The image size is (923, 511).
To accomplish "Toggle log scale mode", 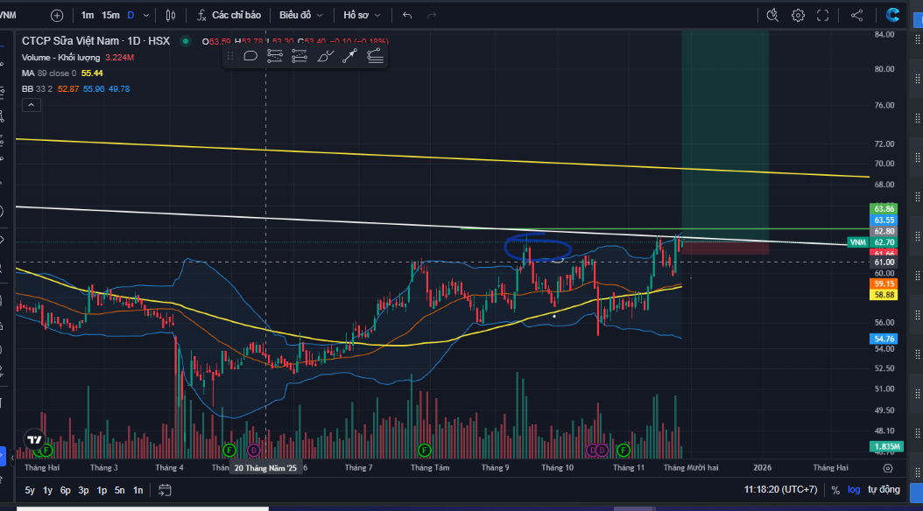I will [854, 490].
